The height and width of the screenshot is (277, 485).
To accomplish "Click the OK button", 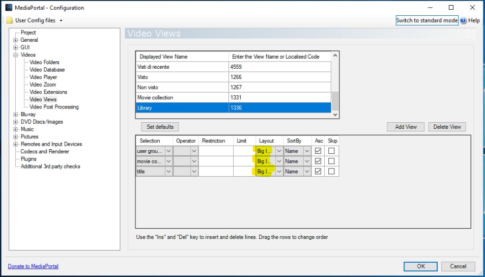I will pos(420,266).
